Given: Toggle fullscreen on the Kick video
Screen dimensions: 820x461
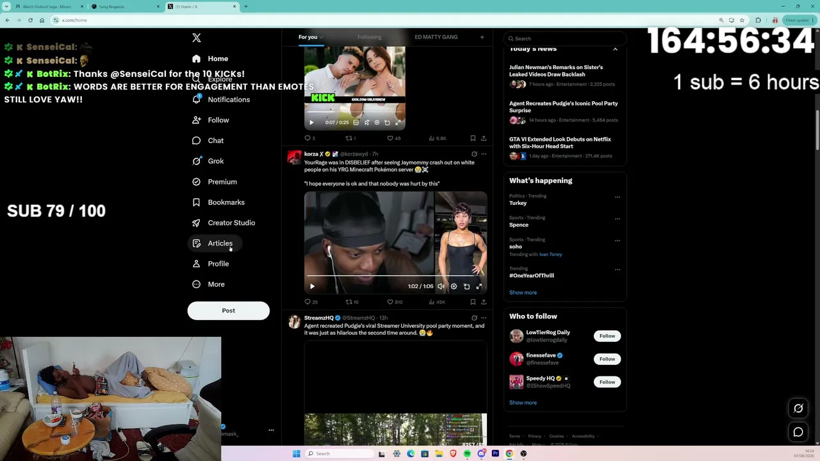Looking at the screenshot, I should click(397, 123).
